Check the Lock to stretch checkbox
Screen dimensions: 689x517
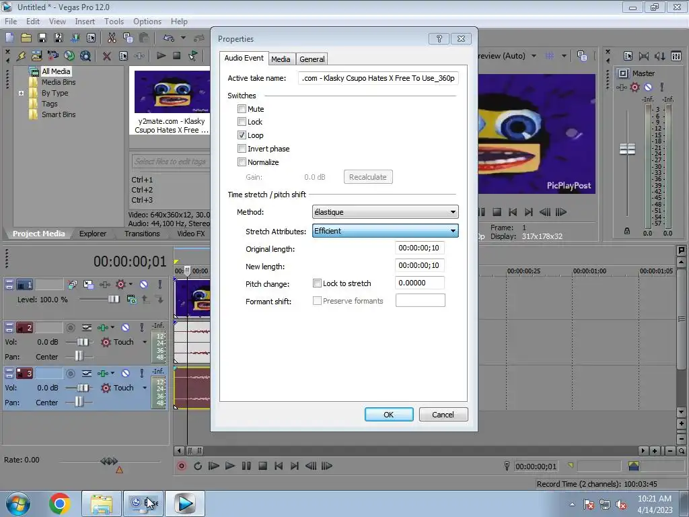(317, 283)
